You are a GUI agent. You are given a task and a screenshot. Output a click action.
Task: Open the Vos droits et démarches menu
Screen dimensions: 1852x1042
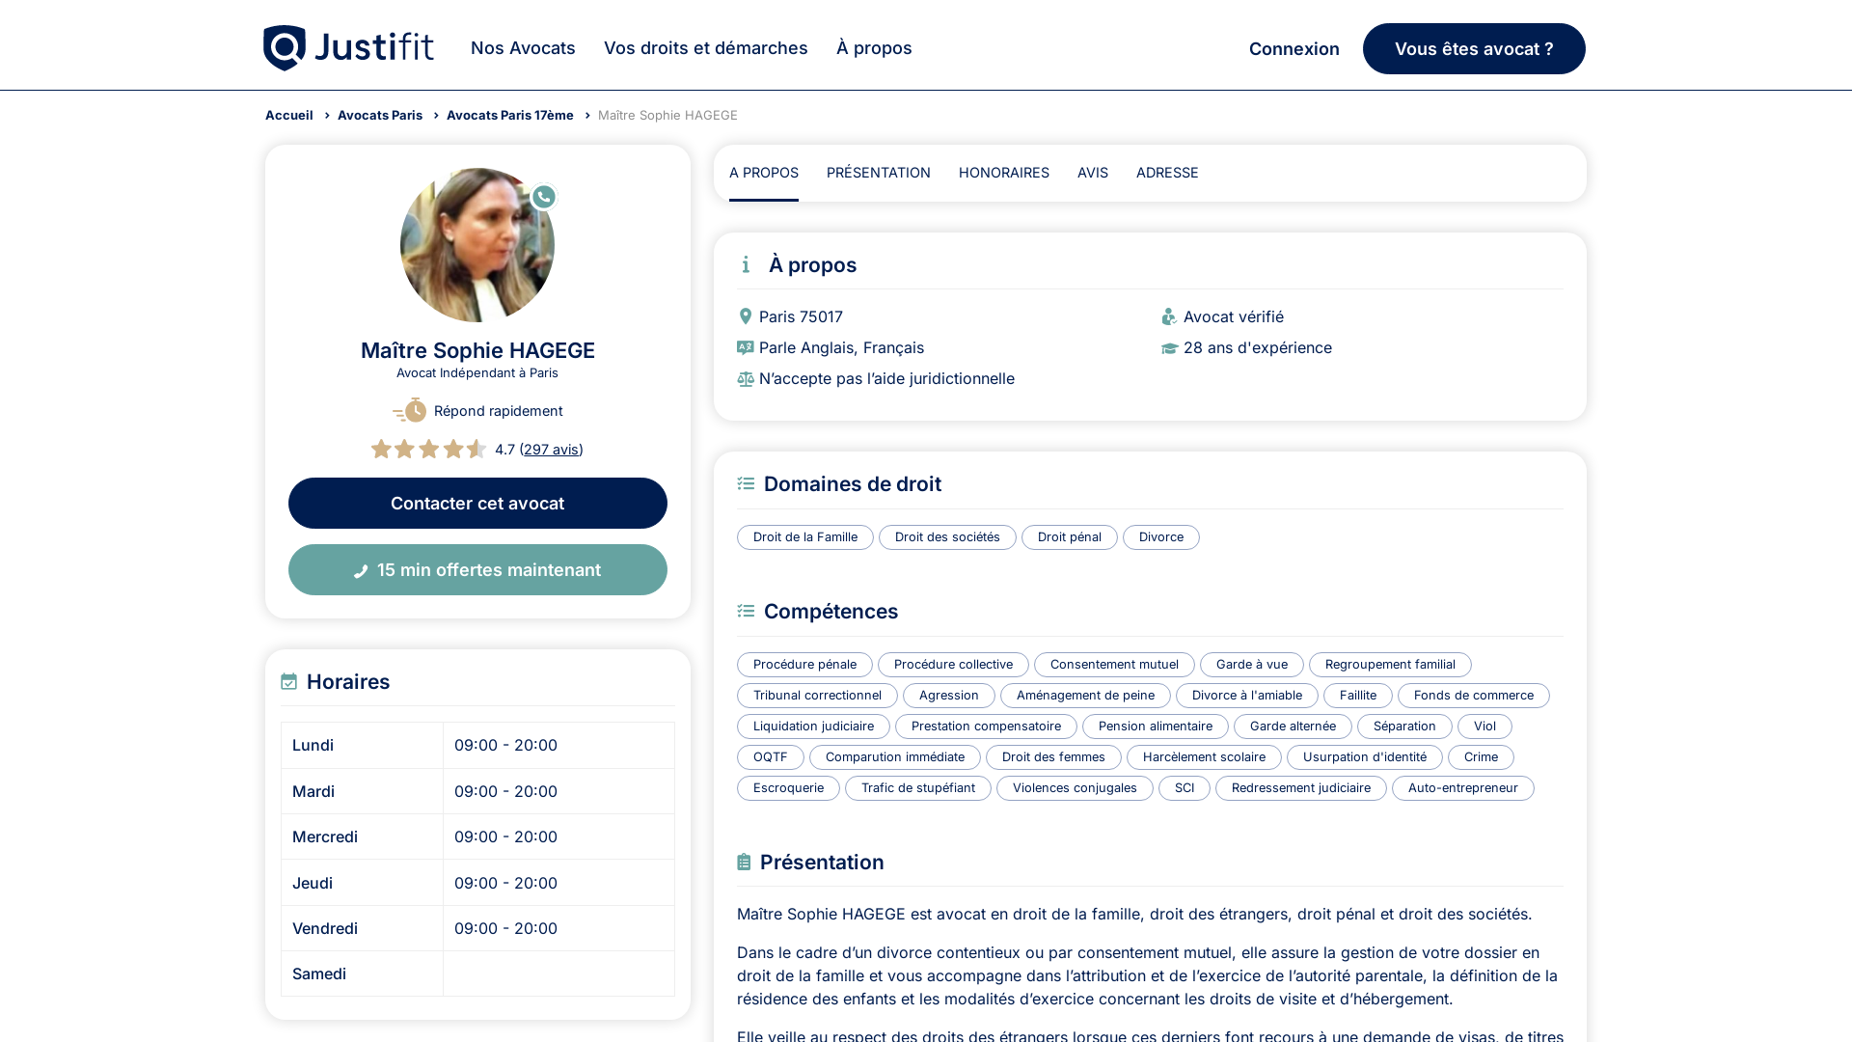[x=705, y=48]
